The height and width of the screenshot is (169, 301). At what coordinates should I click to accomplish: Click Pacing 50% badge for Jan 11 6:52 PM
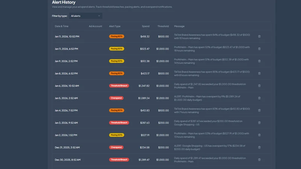click(117, 49)
